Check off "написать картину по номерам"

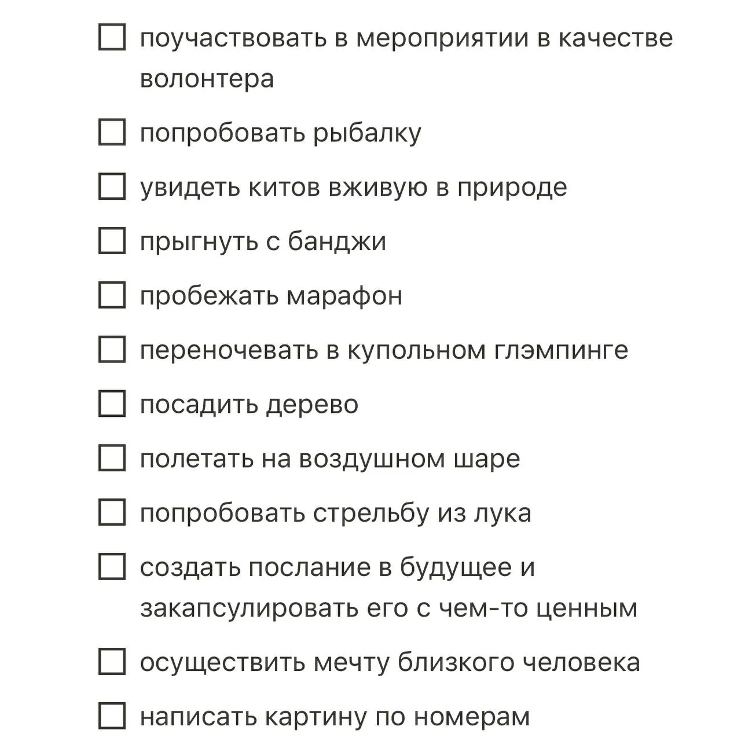coord(112,716)
